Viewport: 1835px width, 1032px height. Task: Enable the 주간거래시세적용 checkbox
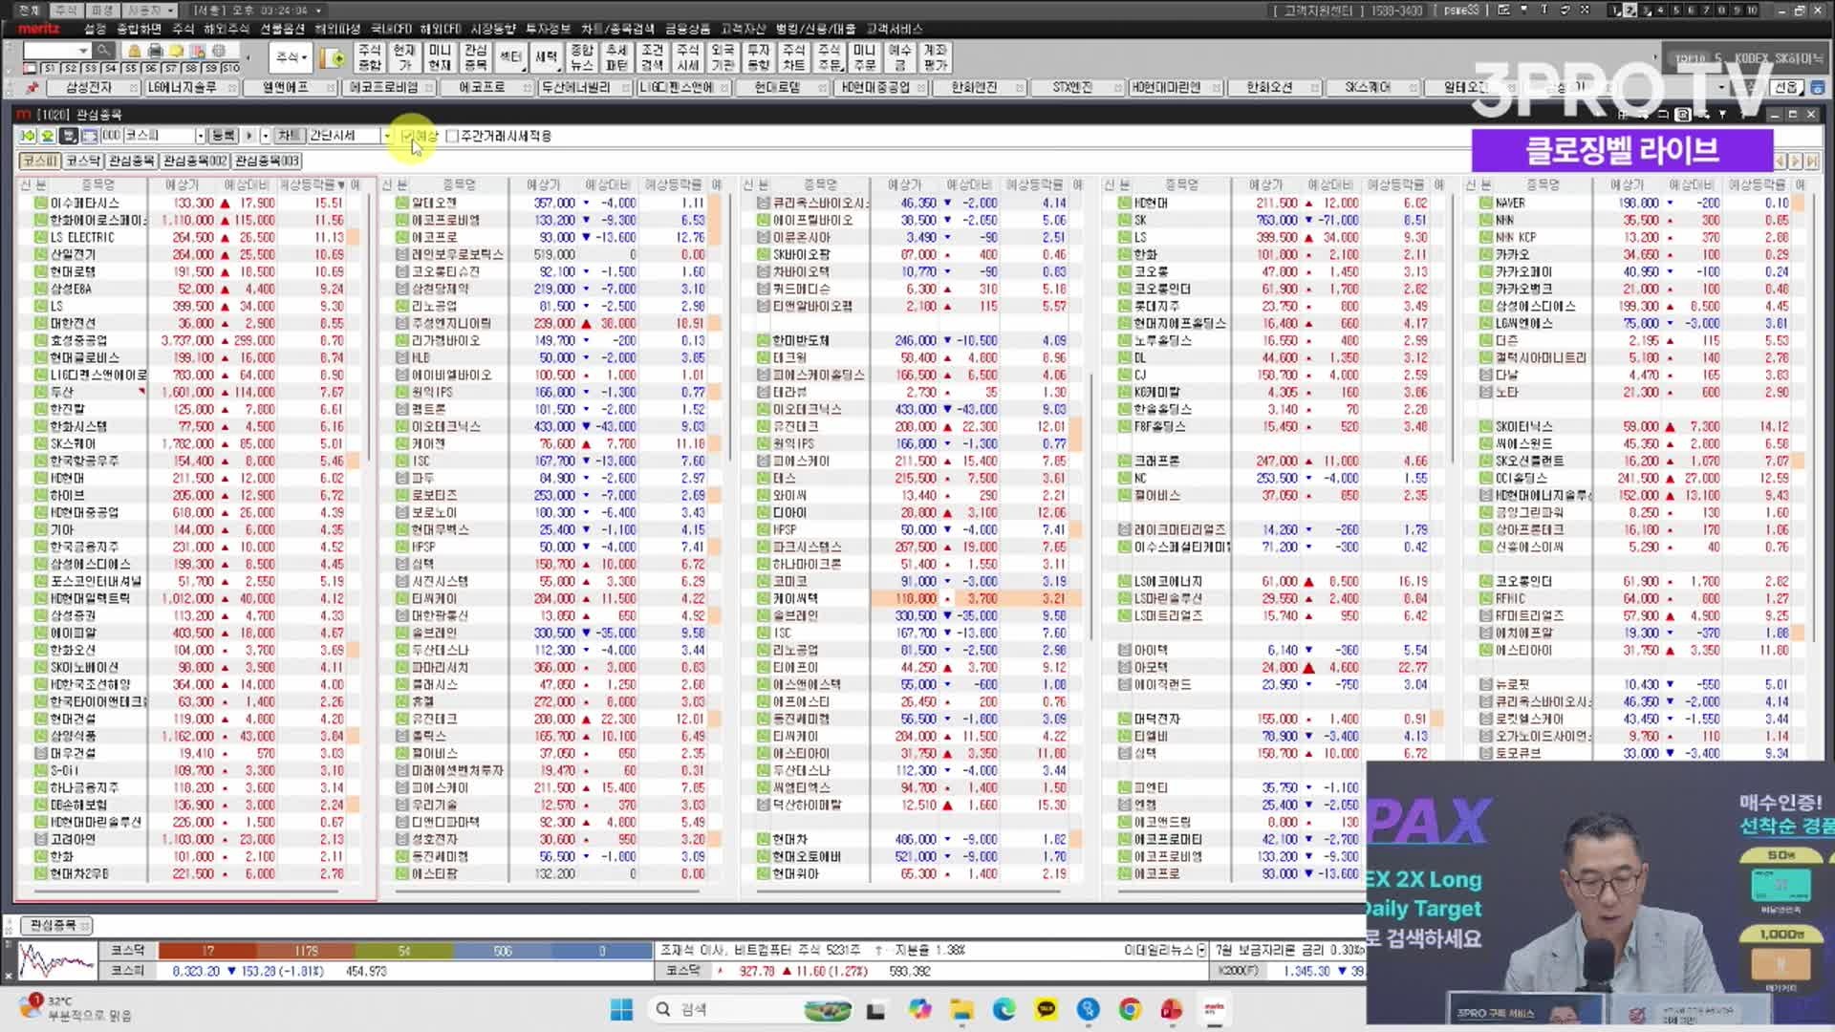[x=453, y=136]
